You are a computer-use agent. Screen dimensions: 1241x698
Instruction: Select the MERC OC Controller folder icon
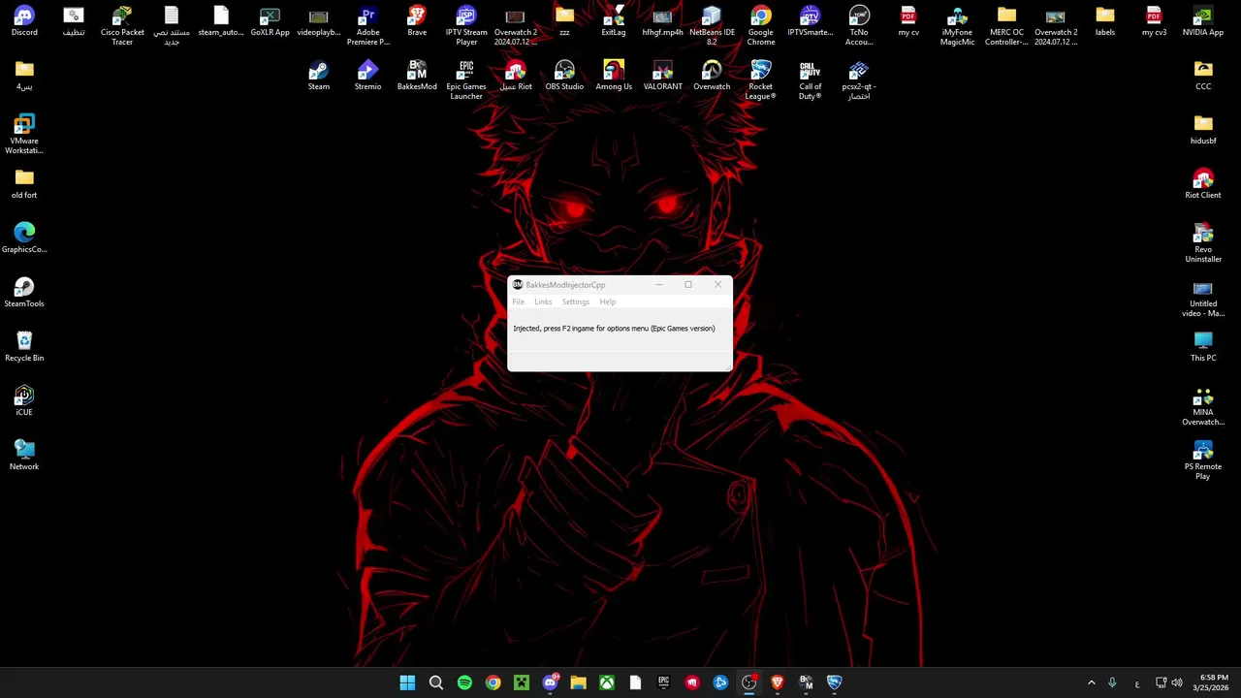click(1006, 26)
